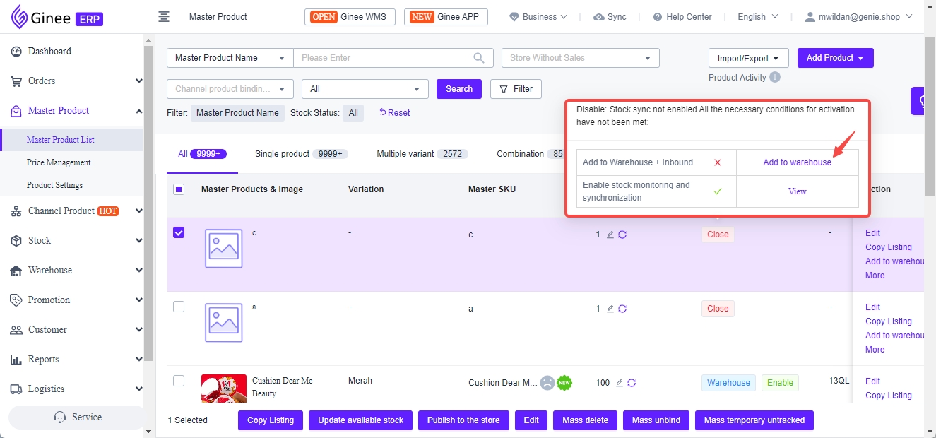Click the Dashboard clock icon
The height and width of the screenshot is (438, 936).
pos(16,52)
